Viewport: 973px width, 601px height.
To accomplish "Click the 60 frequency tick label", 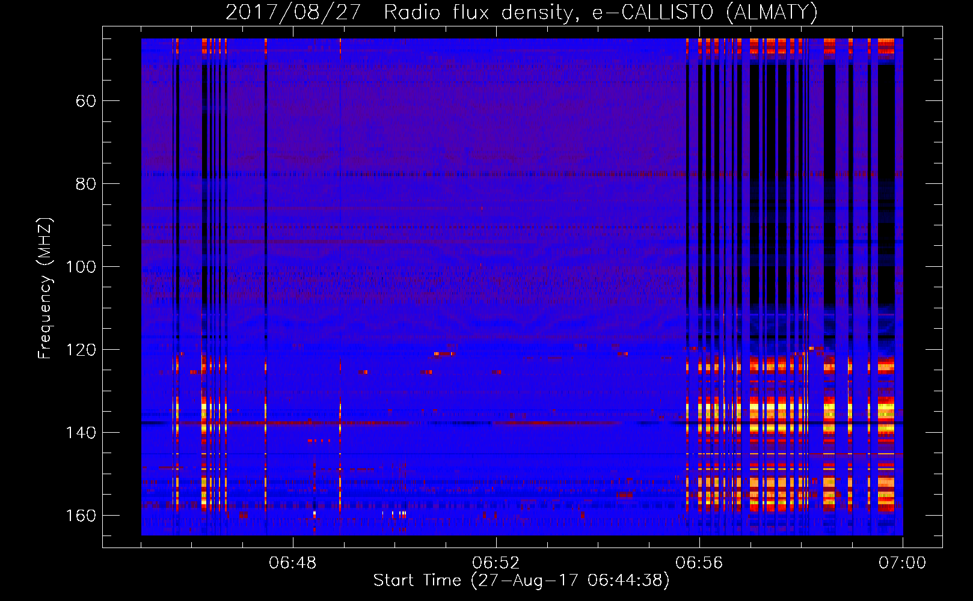I will [85, 100].
